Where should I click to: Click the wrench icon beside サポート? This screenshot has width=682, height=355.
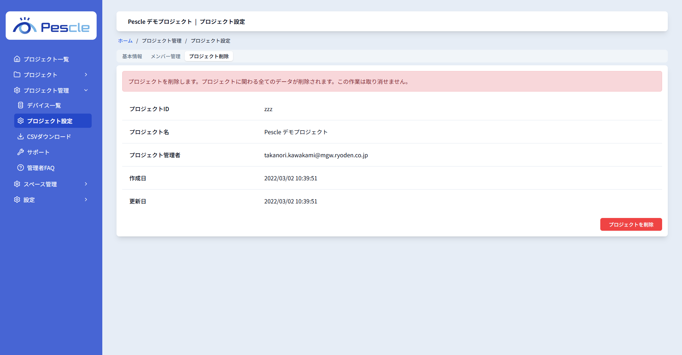(x=21, y=152)
